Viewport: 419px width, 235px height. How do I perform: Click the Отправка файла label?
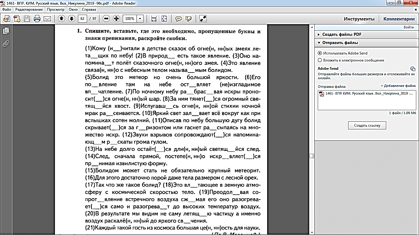tap(332, 87)
